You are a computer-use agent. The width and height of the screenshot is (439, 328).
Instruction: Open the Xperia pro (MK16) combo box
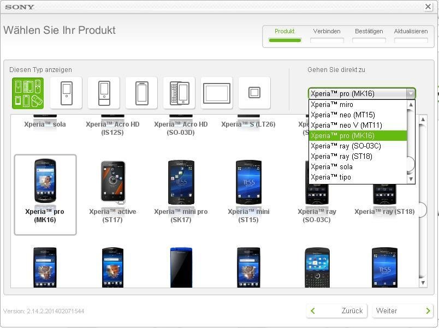[x=361, y=93]
